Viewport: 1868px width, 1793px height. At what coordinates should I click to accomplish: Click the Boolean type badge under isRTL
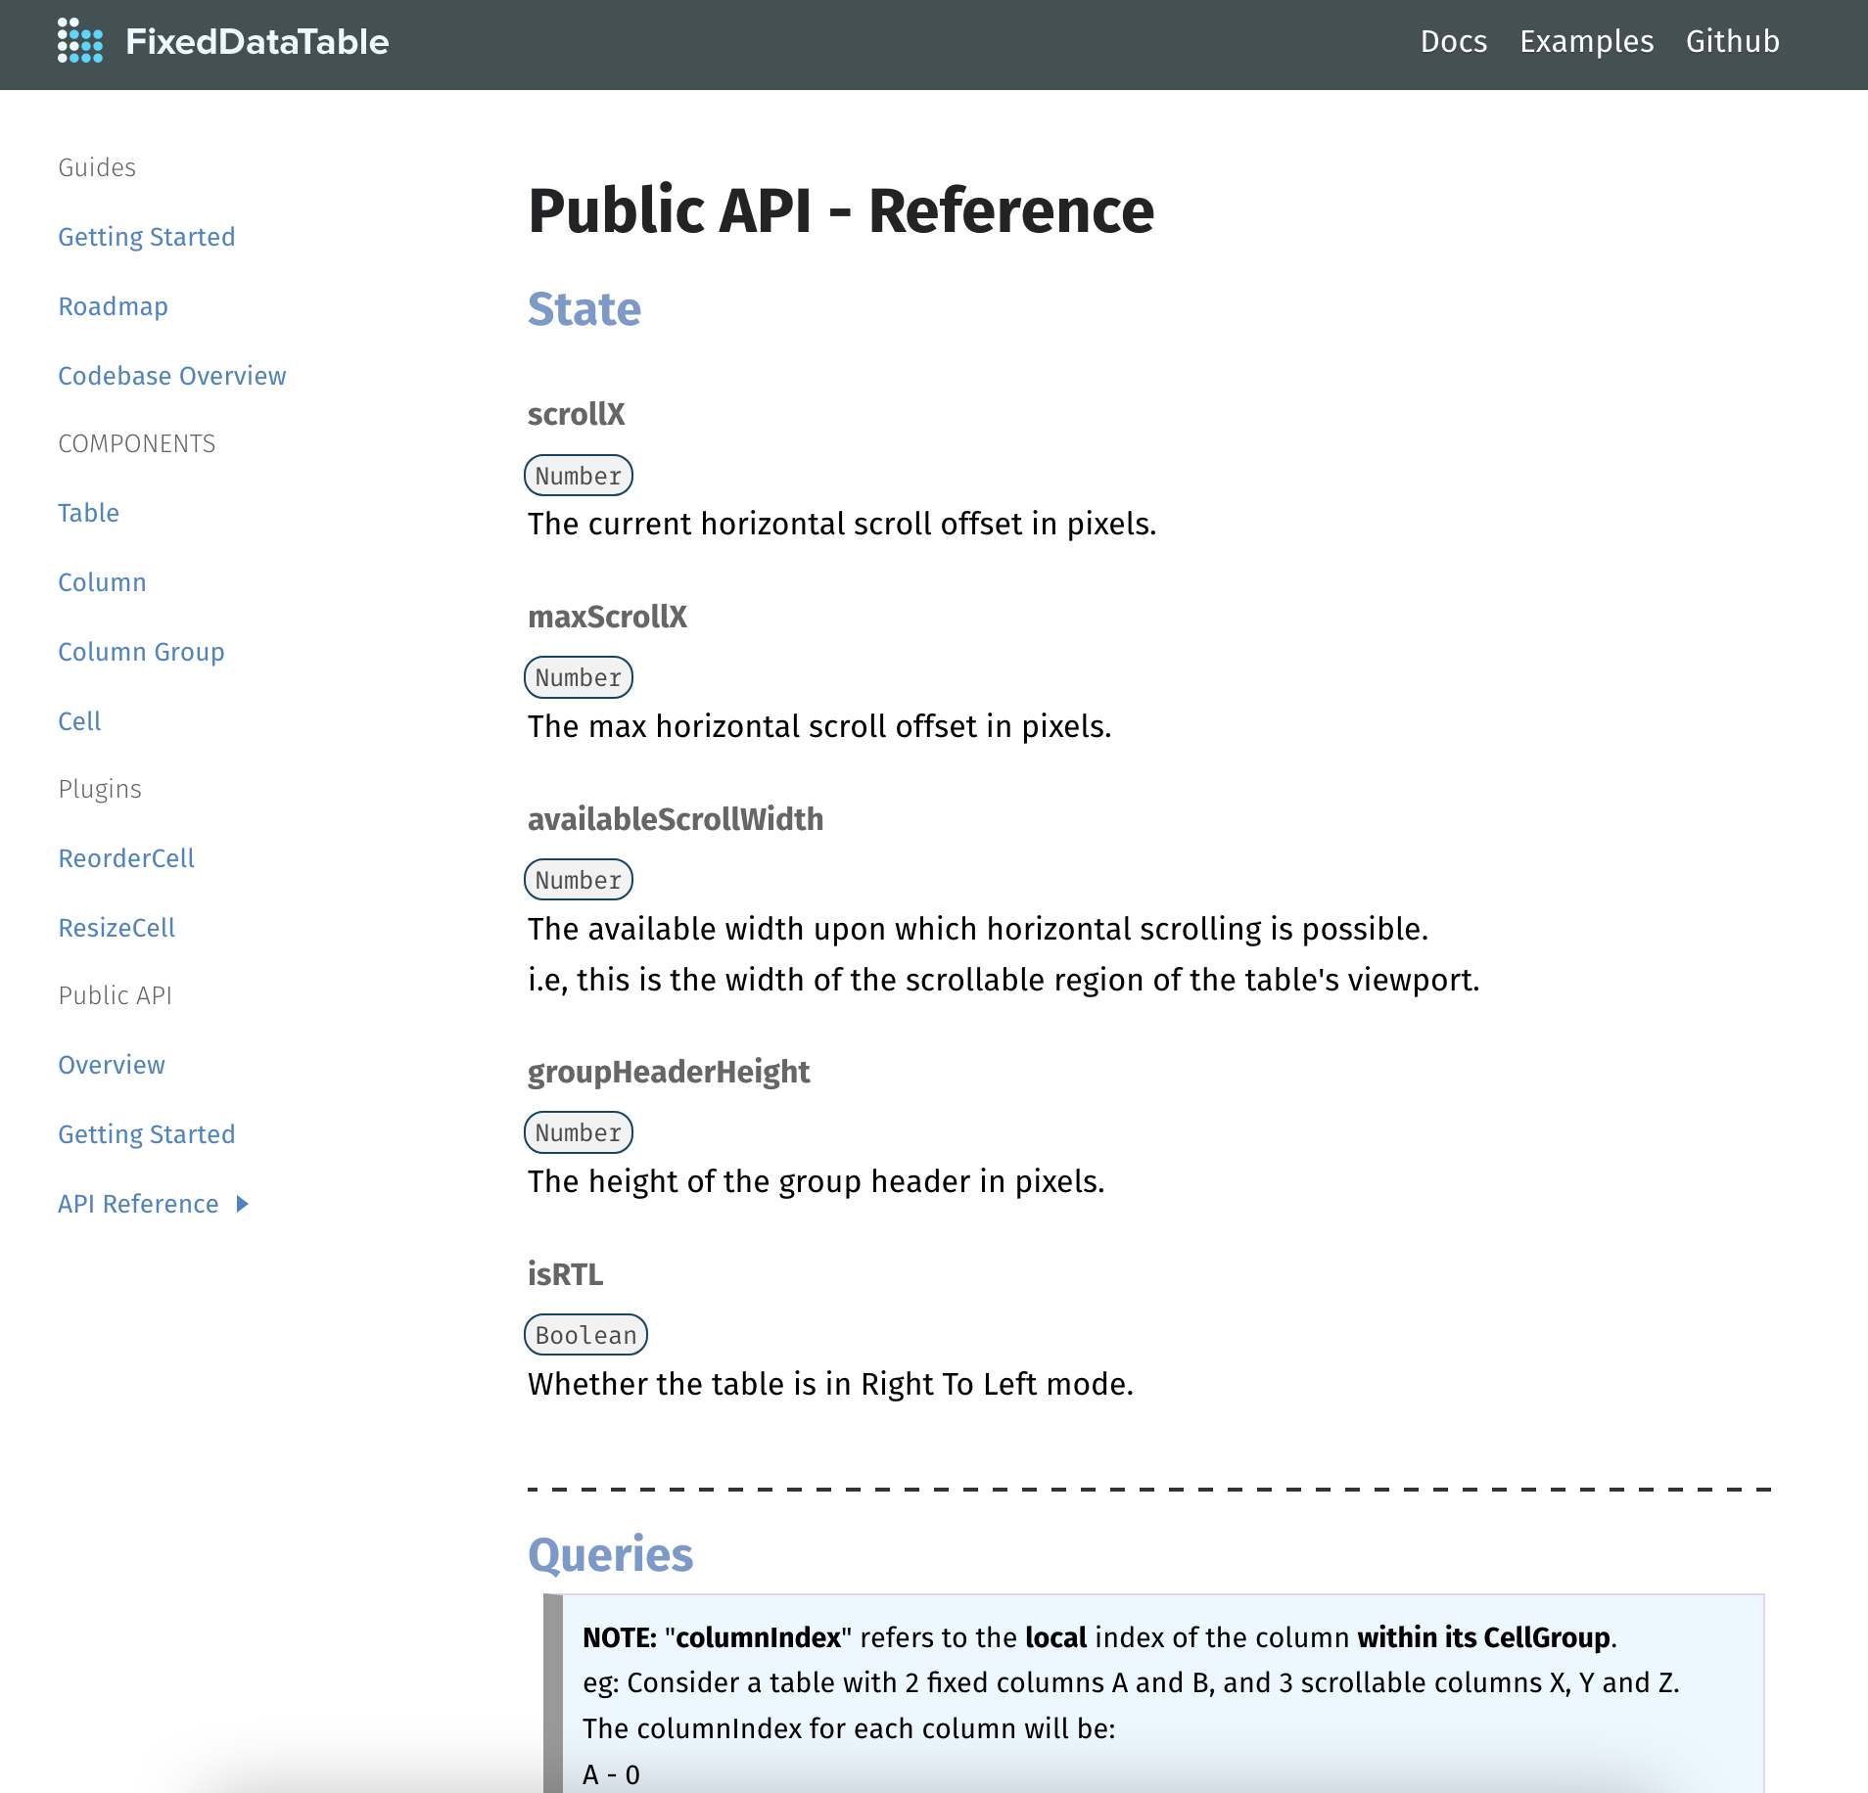pyautogui.click(x=586, y=1335)
